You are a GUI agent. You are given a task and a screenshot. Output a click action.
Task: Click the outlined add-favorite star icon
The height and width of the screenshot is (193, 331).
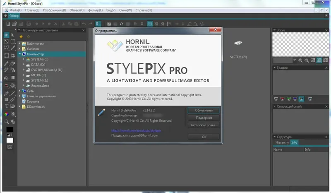click(29, 36)
